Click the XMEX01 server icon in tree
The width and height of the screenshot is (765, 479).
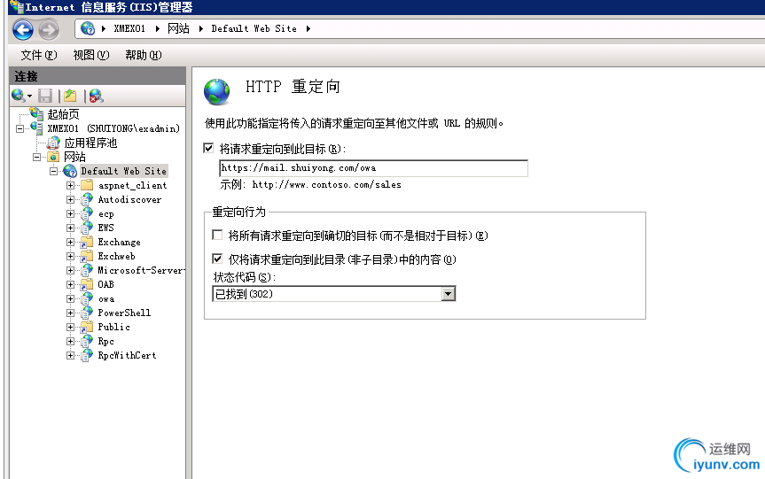tap(37, 128)
